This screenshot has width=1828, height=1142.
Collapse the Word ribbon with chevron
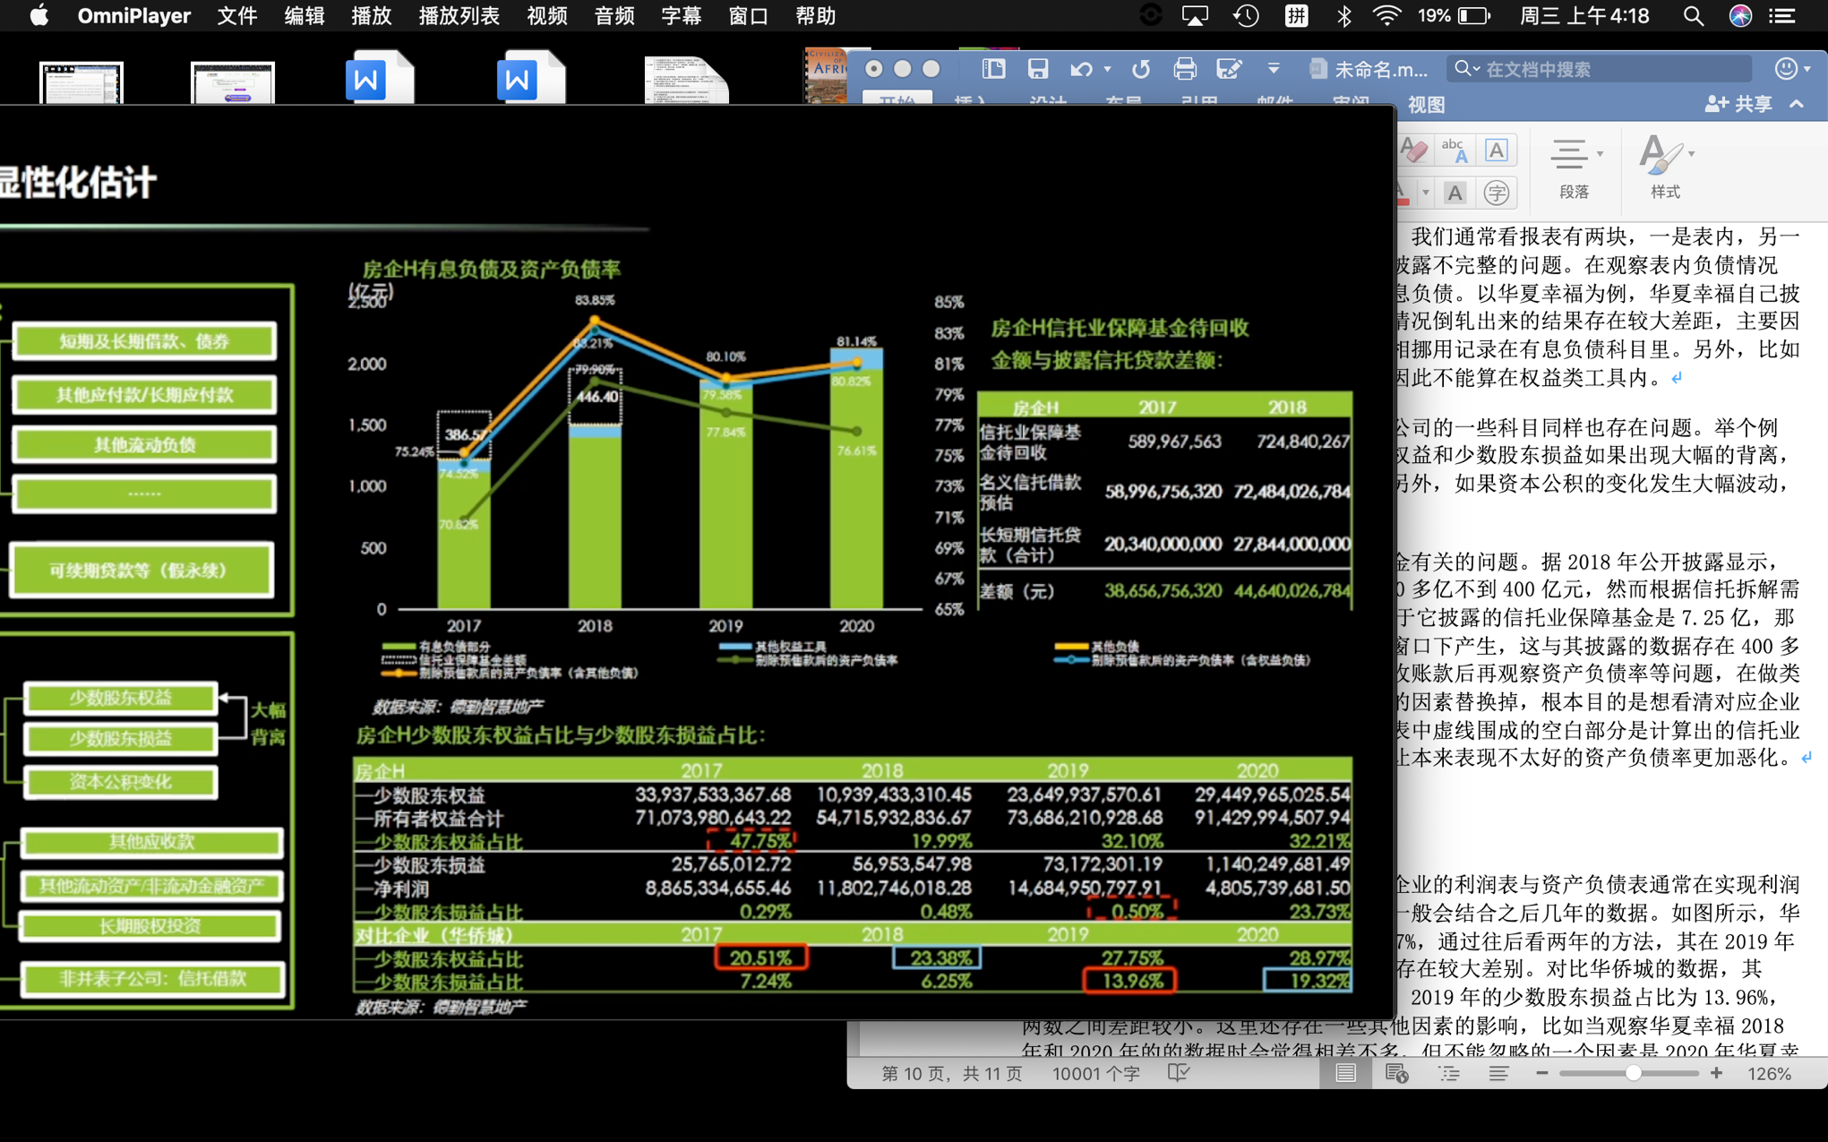tap(1797, 104)
